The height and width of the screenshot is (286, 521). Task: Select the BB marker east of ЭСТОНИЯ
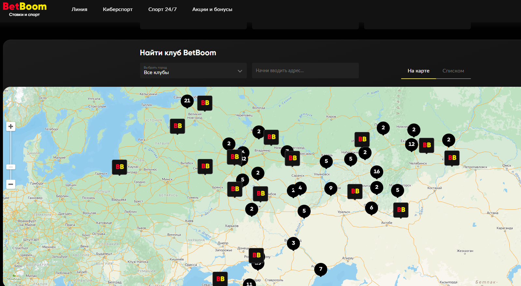click(177, 126)
